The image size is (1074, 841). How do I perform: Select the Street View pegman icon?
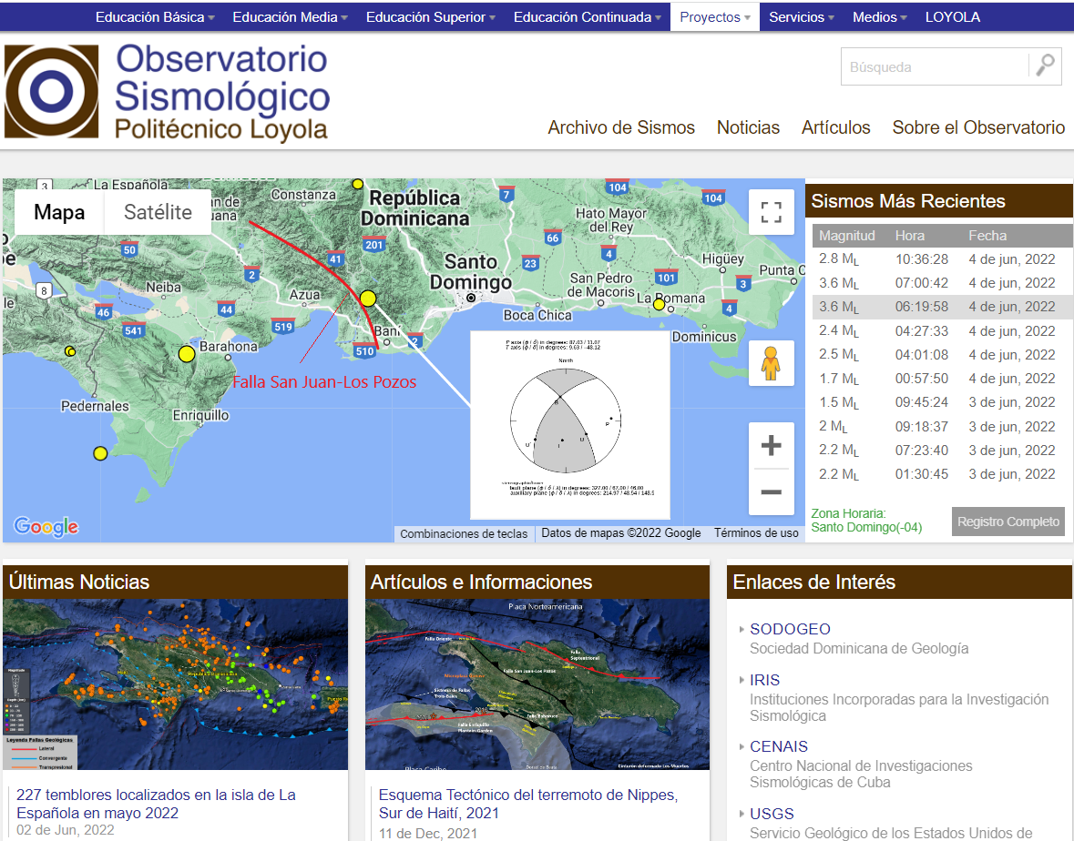pos(771,362)
